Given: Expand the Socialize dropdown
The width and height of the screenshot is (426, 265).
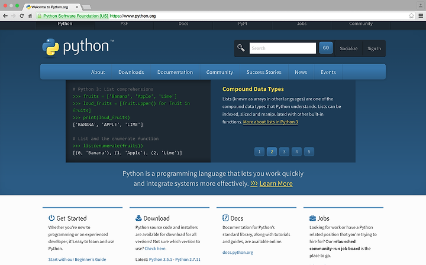Looking at the screenshot, I should coord(348,48).
